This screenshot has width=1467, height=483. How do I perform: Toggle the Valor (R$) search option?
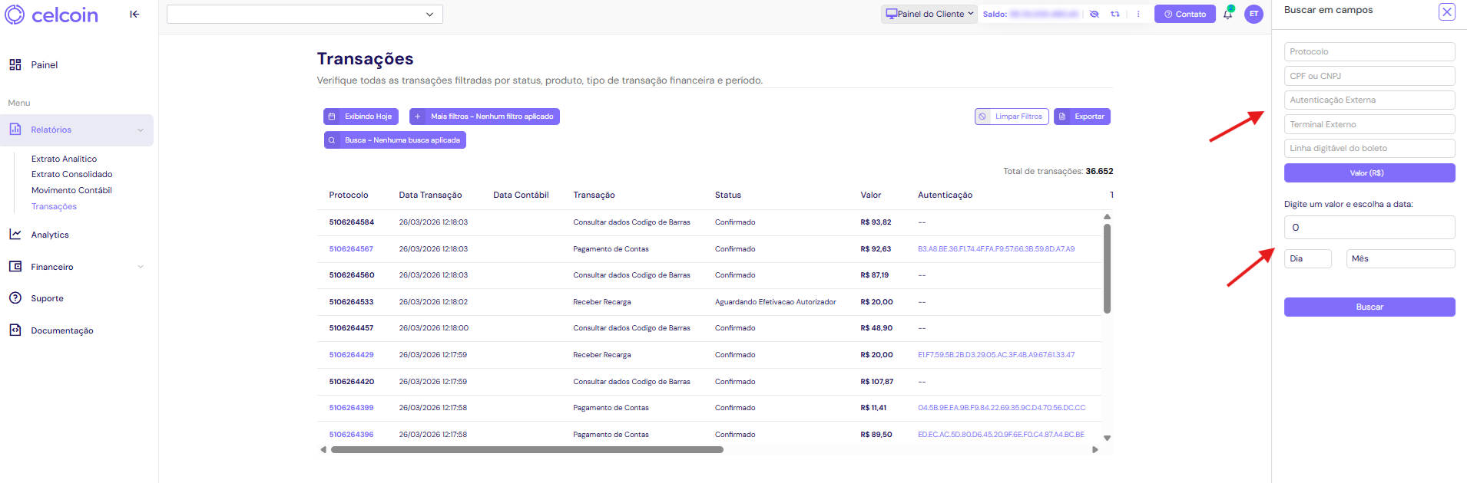pos(1369,173)
